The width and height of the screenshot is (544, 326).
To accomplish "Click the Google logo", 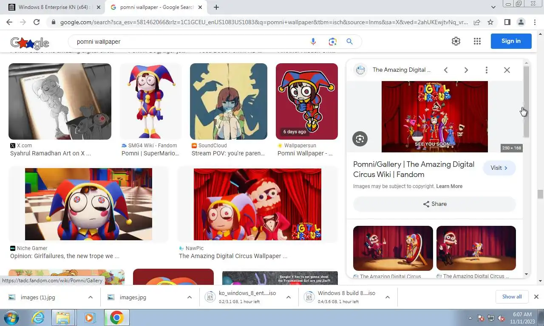I will (x=30, y=42).
